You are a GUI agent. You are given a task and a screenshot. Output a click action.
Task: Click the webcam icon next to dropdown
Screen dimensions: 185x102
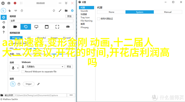[x=23, y=67]
